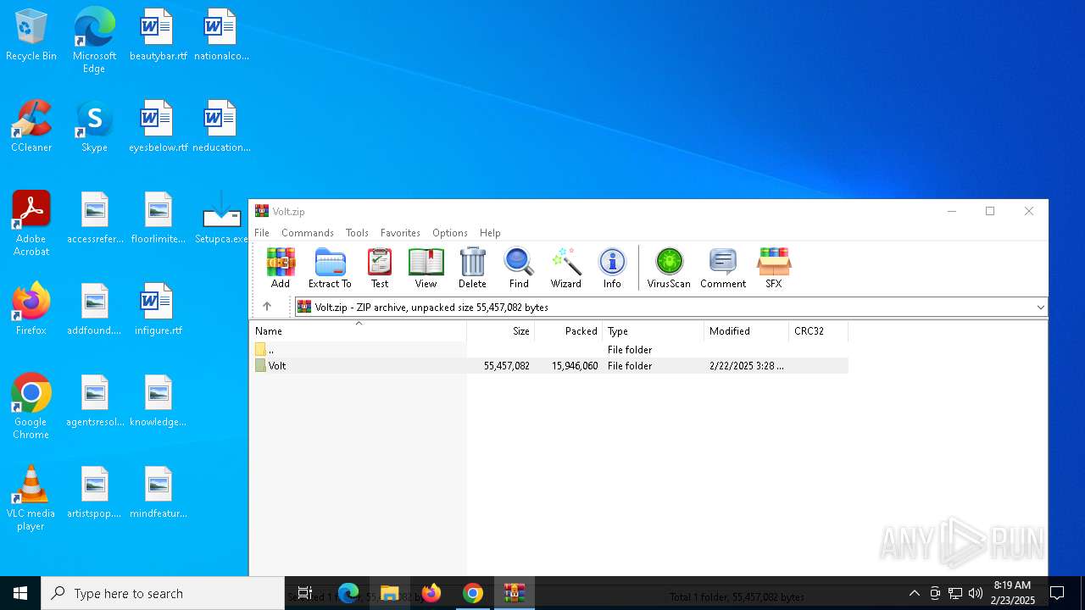Screen dimensions: 1085x610
Task: Switch to the WinRAR taskbar button
Action: (x=515, y=593)
